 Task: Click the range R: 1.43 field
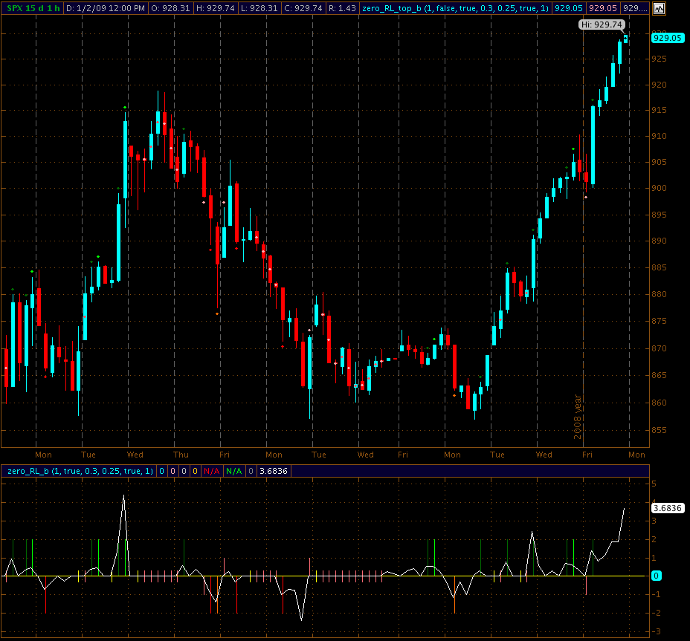click(x=343, y=8)
